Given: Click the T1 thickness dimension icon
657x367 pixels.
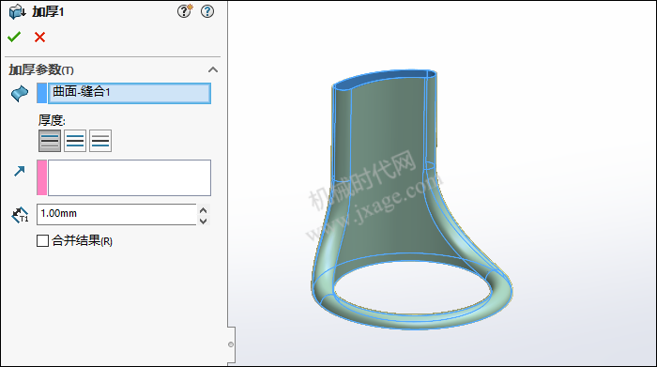Looking at the screenshot, I should coord(20,215).
